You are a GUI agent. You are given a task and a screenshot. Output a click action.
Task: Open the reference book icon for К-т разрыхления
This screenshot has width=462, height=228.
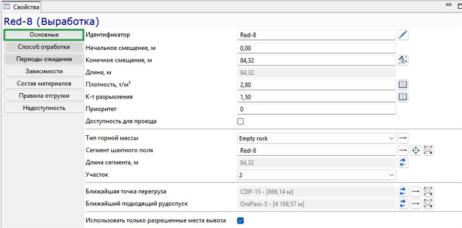coord(403,97)
